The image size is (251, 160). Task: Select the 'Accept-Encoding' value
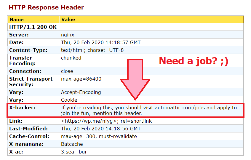coord(81,92)
